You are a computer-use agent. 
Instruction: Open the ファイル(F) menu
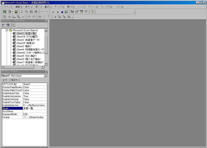pos(8,7)
